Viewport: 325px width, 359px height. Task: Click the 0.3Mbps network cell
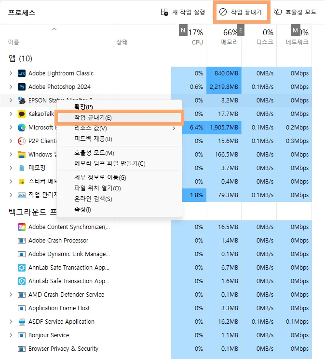(x=294, y=141)
